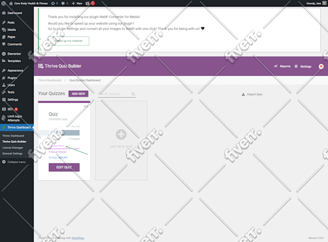Open Reports in the purple header
The width and height of the screenshot is (328, 242).
pos(282,66)
